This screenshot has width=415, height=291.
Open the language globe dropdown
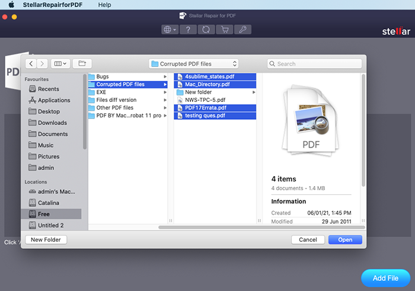[170, 29]
